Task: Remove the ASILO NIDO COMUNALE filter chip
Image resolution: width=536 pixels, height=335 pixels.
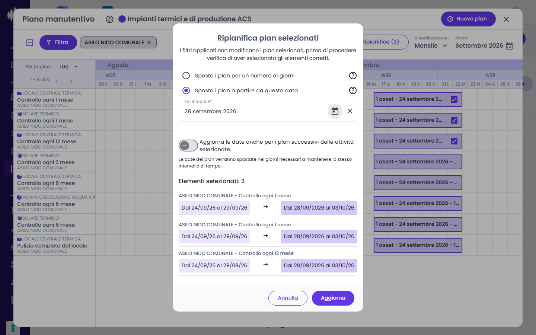Action: tap(149, 42)
